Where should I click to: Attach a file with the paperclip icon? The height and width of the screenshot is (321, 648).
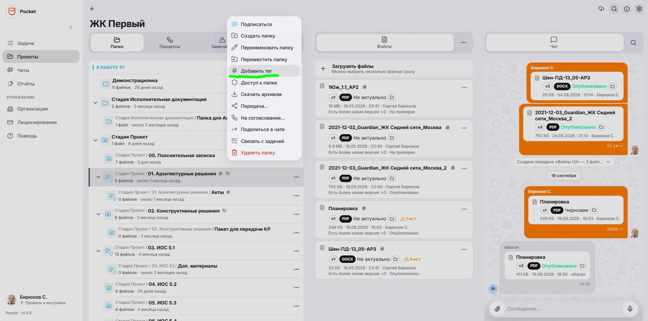click(x=497, y=309)
